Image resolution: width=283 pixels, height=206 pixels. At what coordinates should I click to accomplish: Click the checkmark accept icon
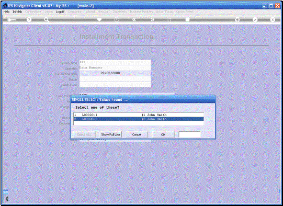255,20
